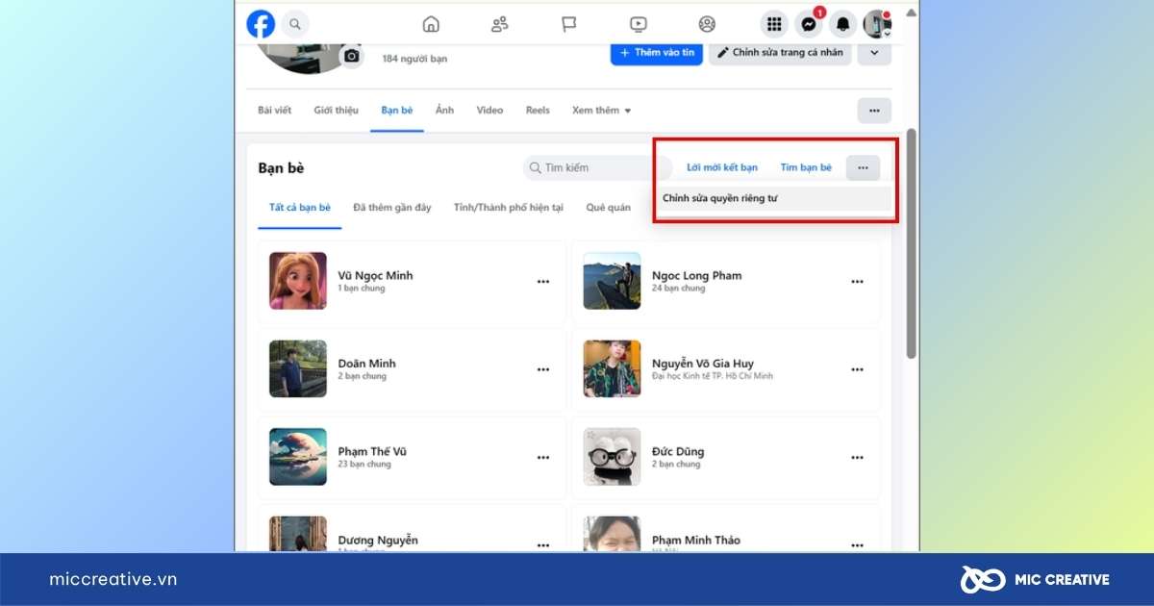
Task: Click the 184 người bạn text
Action: pyautogui.click(x=414, y=59)
